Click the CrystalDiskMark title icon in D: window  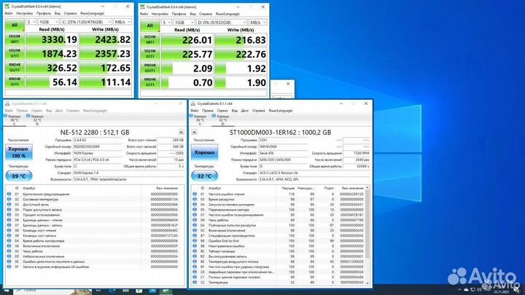[x=143, y=7]
